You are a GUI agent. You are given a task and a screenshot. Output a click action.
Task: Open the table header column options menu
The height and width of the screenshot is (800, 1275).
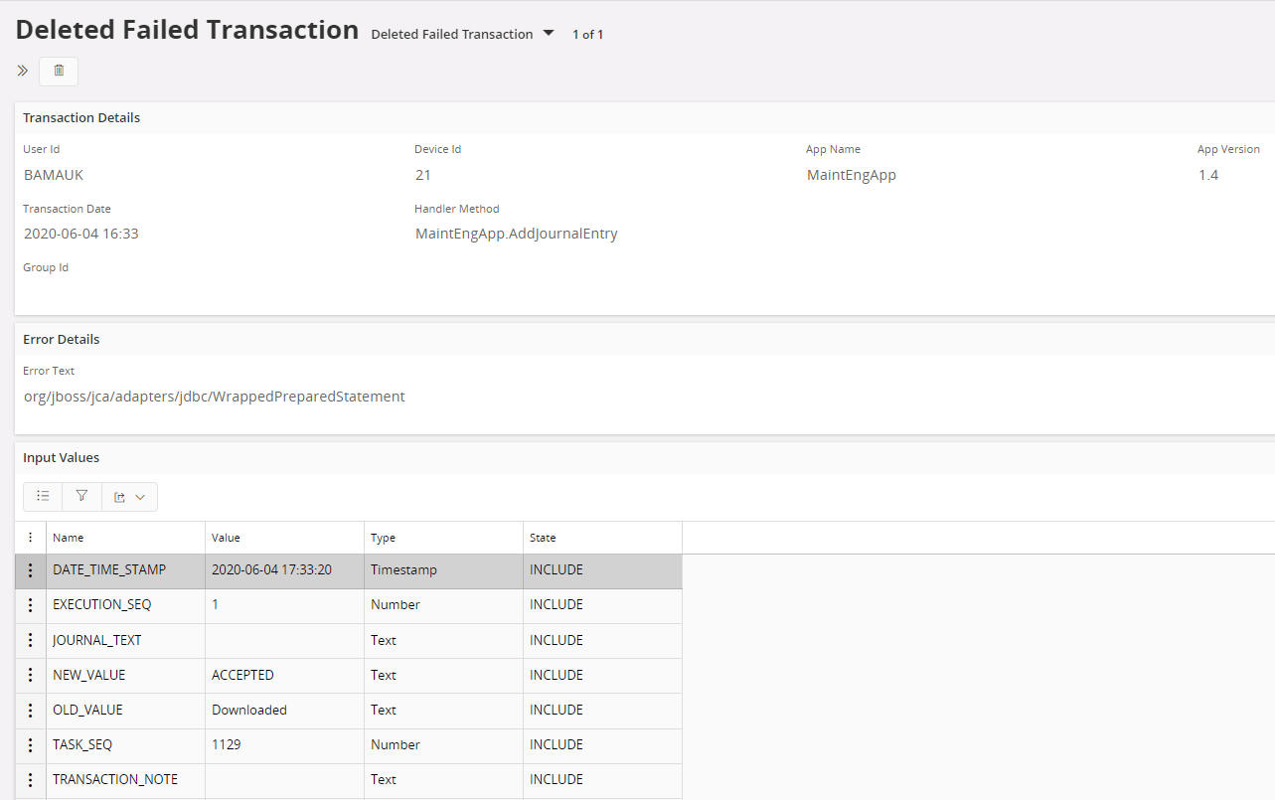[31, 538]
